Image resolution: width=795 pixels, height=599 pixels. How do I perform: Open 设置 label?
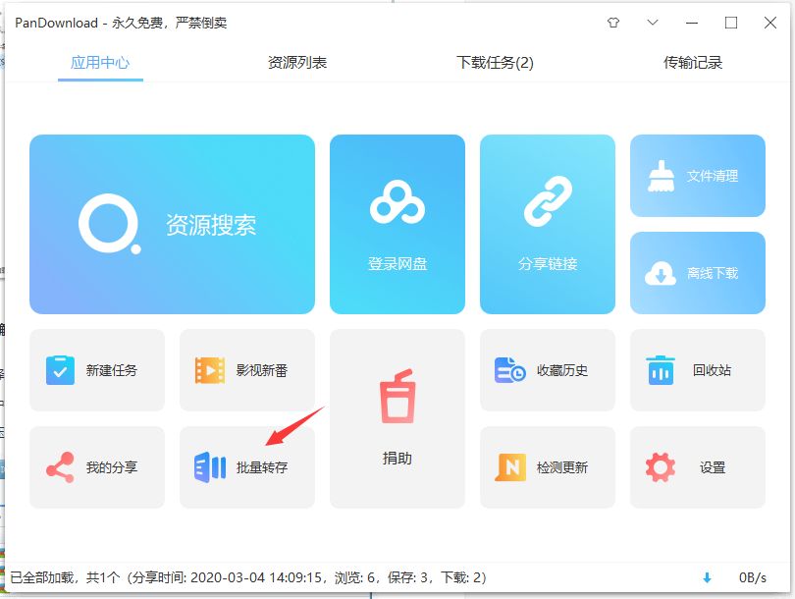pyautogui.click(x=713, y=467)
